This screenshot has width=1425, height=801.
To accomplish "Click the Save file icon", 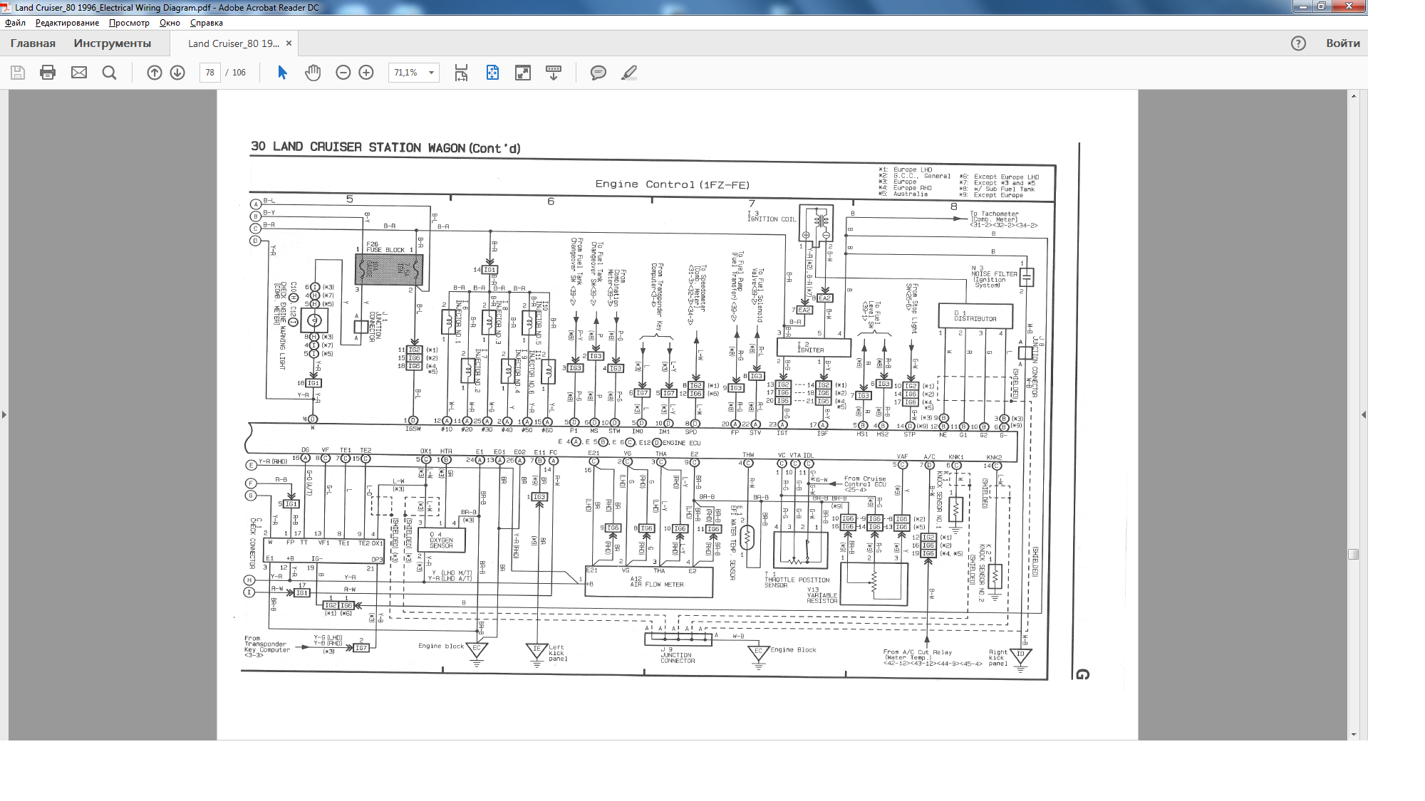I will [18, 73].
